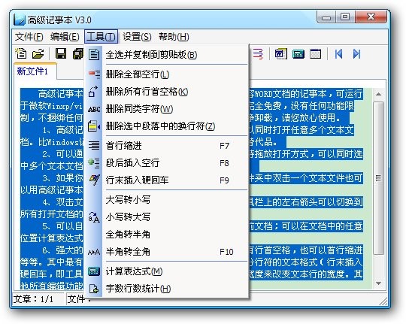
Task: Maximize the 高级记事本 window
Action: (x=345, y=17)
